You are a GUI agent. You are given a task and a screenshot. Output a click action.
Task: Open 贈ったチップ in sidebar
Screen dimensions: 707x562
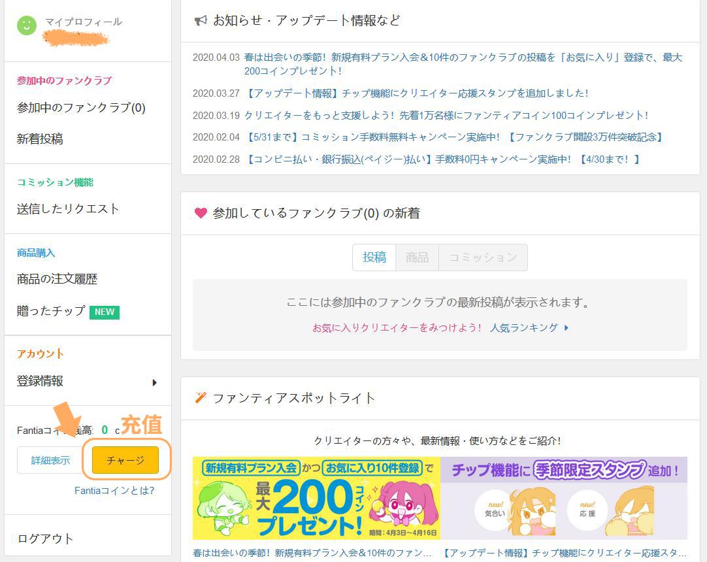[x=51, y=311]
